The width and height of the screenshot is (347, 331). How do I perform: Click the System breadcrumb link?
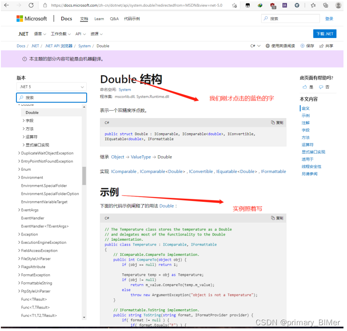point(84,46)
